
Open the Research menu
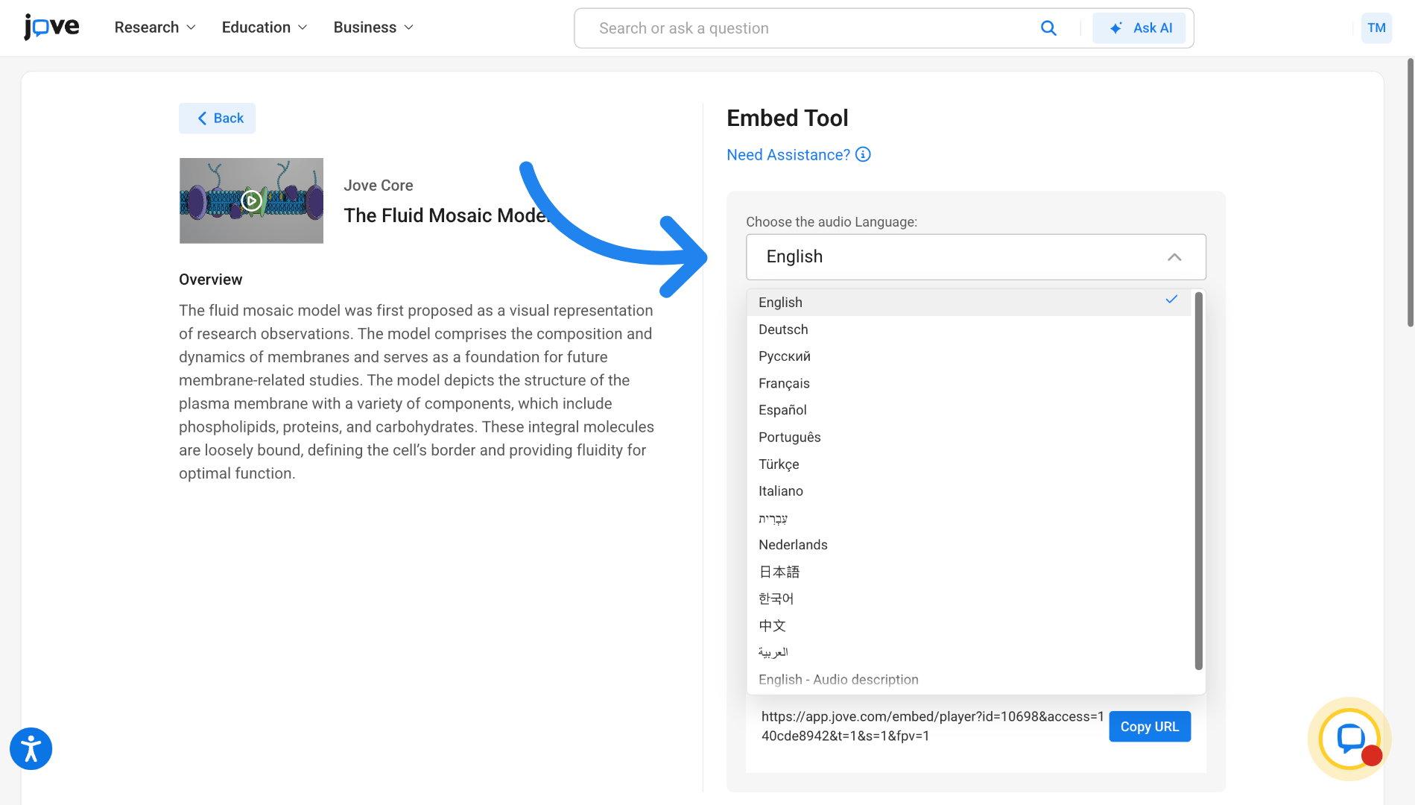(155, 28)
